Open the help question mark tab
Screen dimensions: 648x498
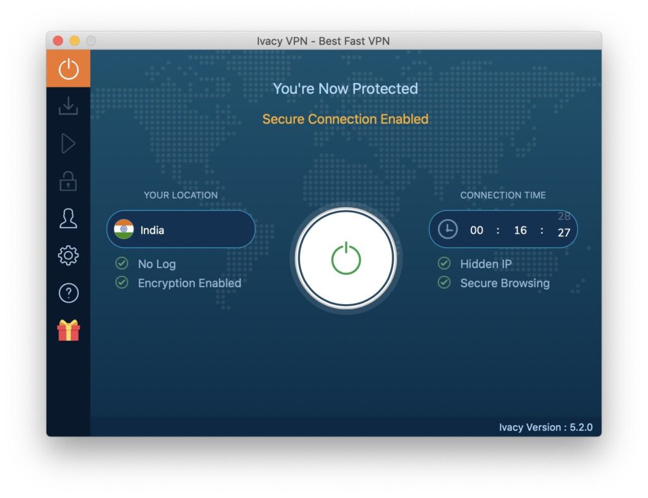point(68,293)
